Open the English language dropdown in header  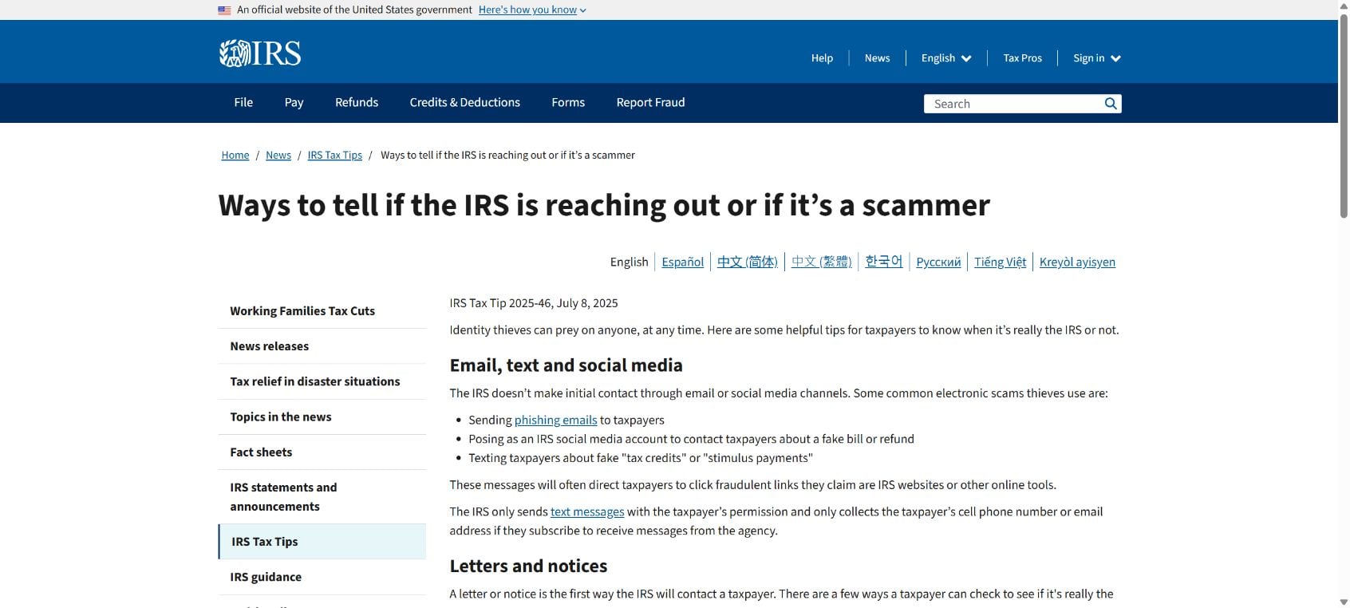pyautogui.click(x=946, y=58)
